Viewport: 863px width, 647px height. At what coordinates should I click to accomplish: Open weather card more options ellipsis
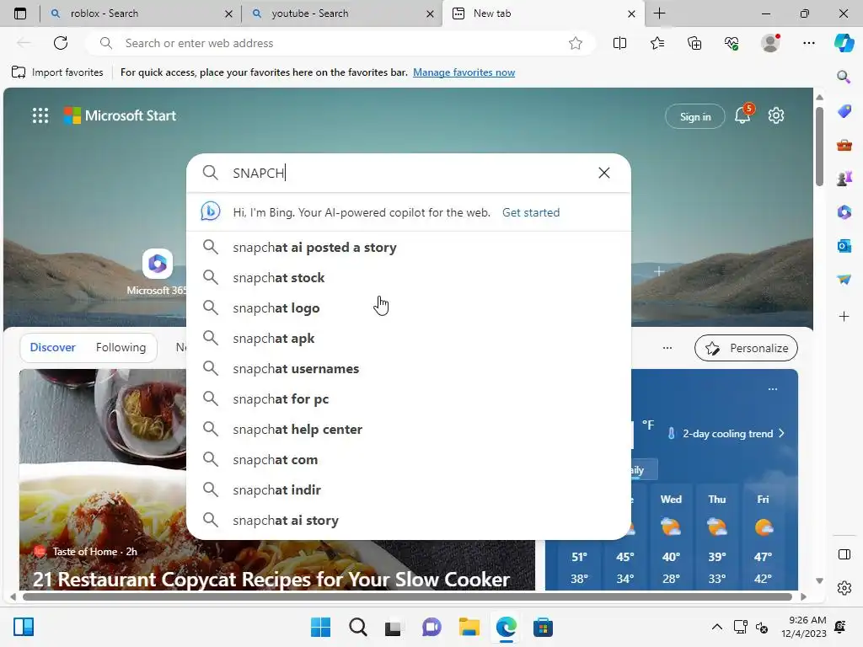(x=773, y=389)
